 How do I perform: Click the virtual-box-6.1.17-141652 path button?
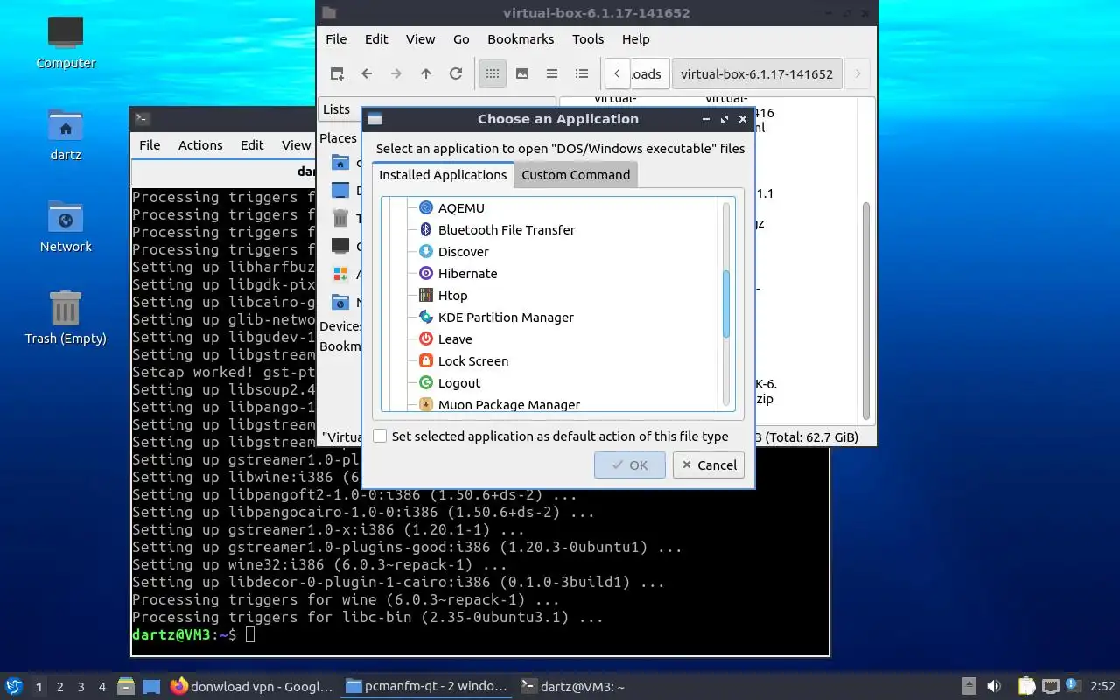(757, 73)
